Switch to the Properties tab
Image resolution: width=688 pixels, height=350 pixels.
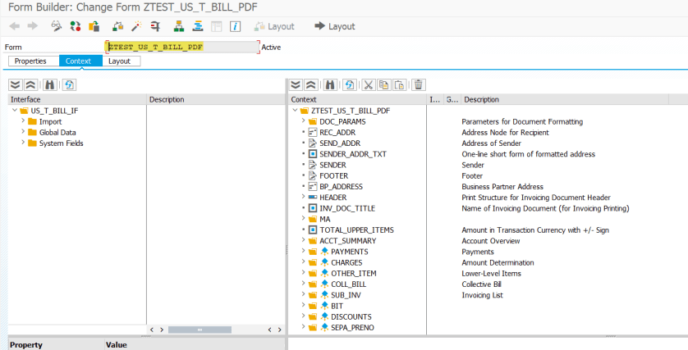coord(30,61)
